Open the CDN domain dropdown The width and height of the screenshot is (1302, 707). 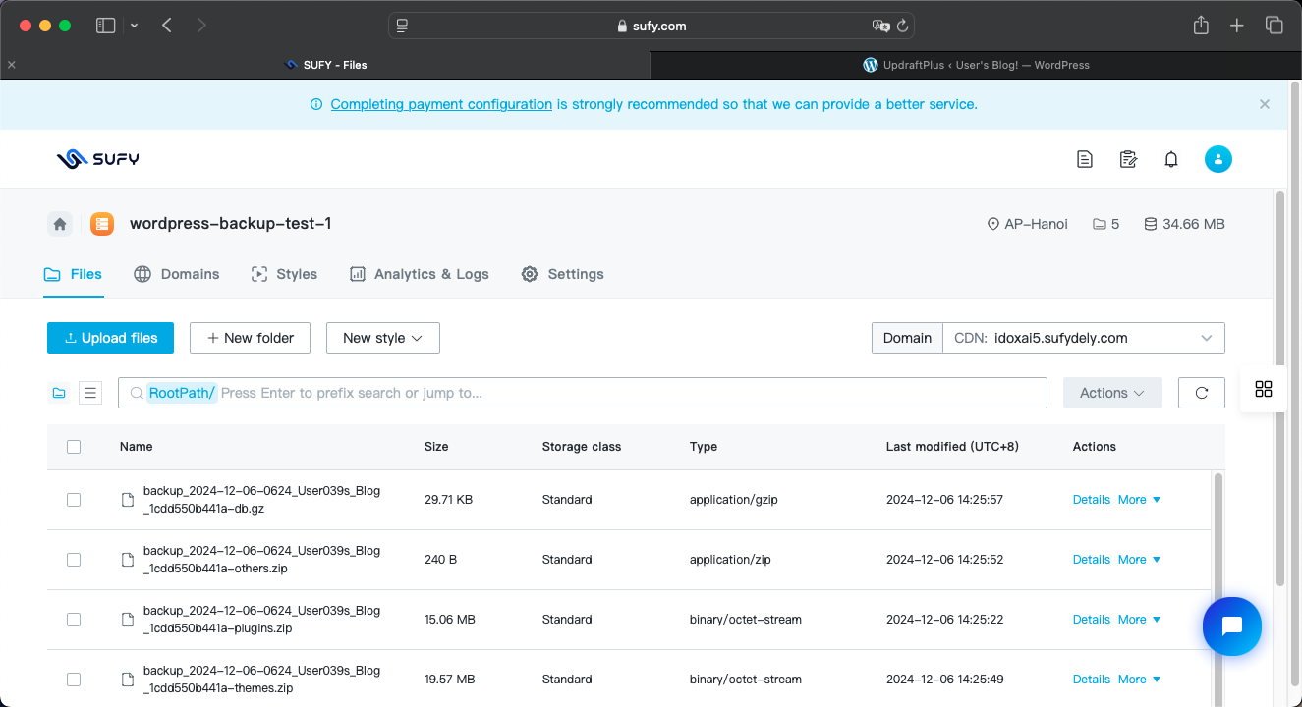point(1084,338)
